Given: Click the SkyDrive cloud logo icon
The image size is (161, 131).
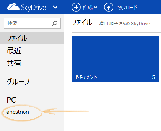Looking at the screenshot, I should coord(13,7).
